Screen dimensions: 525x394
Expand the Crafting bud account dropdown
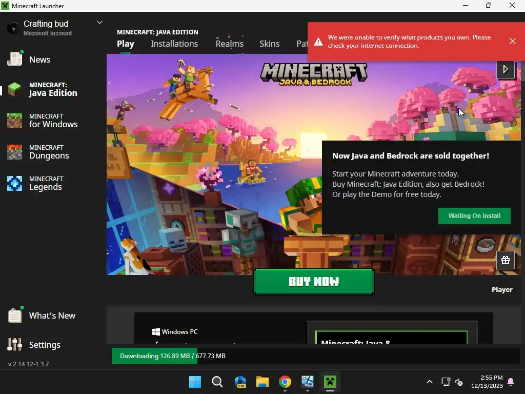coord(99,23)
